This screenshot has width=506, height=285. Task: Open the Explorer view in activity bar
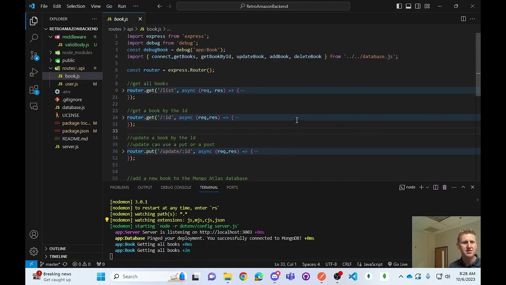click(34, 21)
